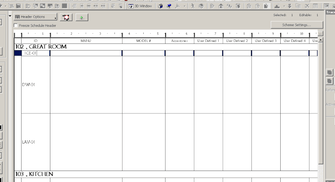Collapse the panel using the black triangle arrow
This screenshot has height=182, width=335.
click(10, 16)
